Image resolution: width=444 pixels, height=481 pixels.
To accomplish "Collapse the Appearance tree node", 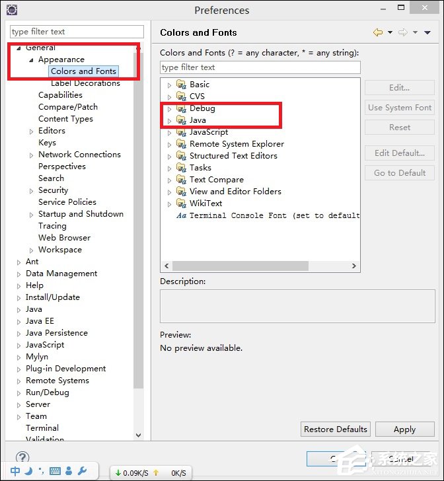I will click(31, 60).
